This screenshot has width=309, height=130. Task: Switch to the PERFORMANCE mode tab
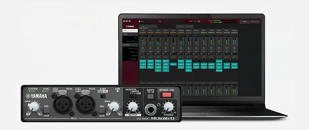point(255,22)
